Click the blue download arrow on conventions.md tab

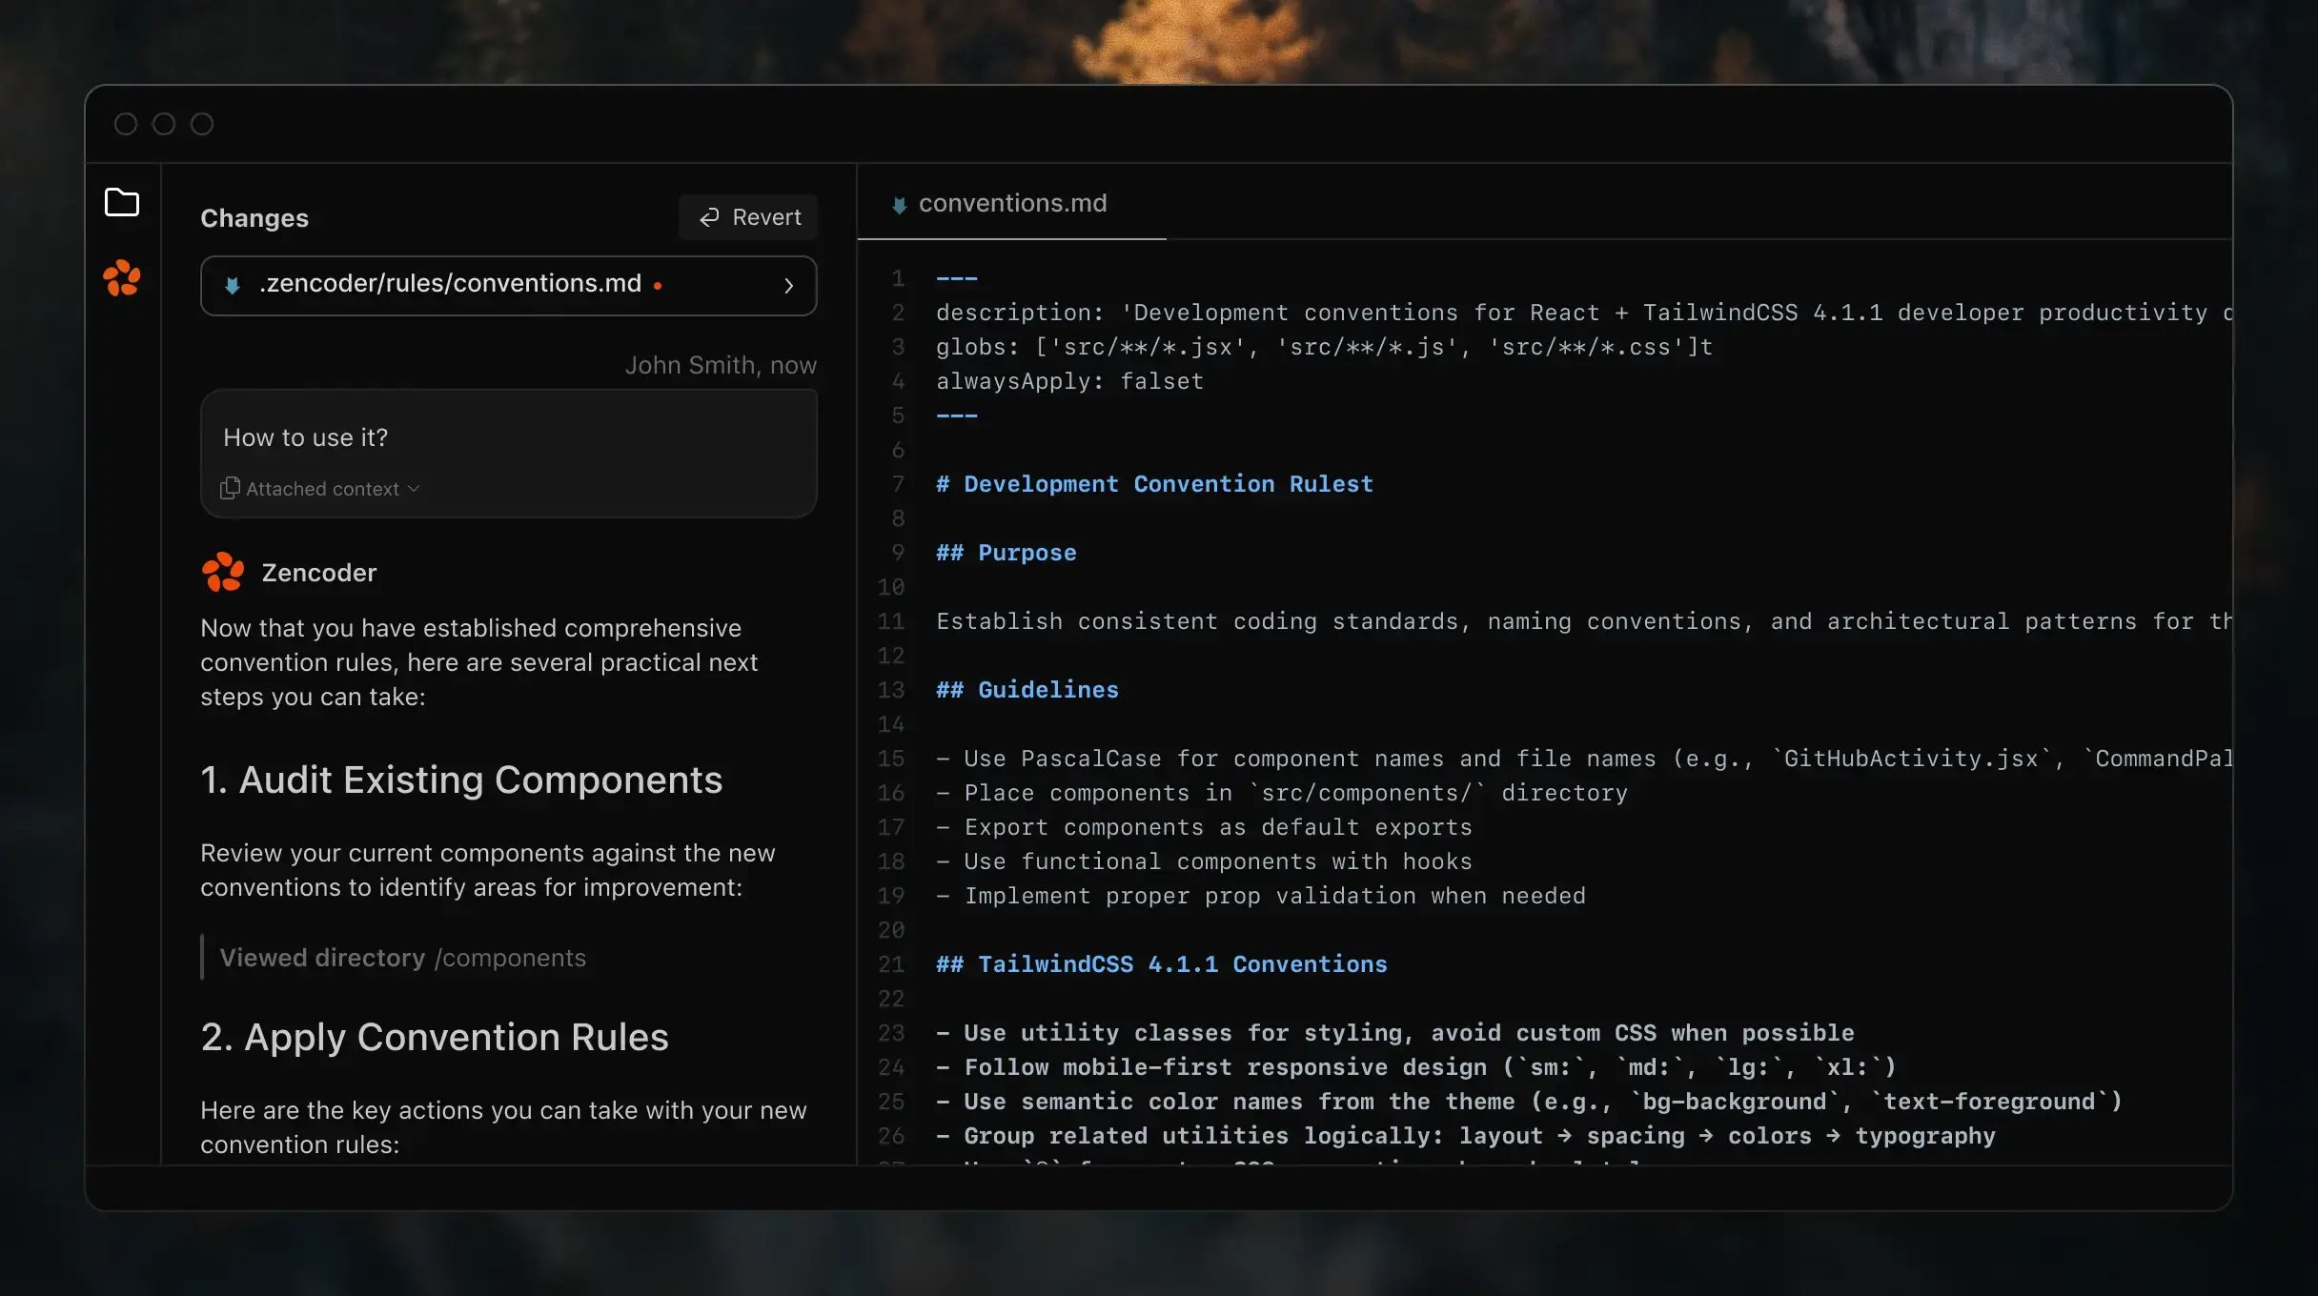click(x=899, y=204)
